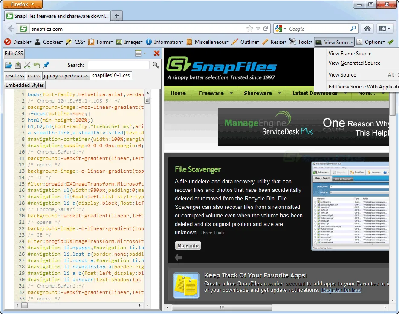Click the CSS editor vertical scrollbar thumb
Screen dimensions: 399x314
tap(147, 100)
